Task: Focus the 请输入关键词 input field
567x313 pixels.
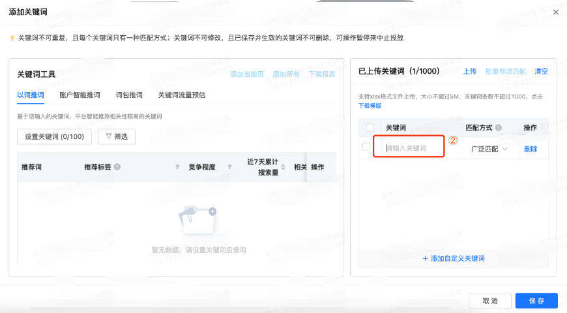Action: 409,148
